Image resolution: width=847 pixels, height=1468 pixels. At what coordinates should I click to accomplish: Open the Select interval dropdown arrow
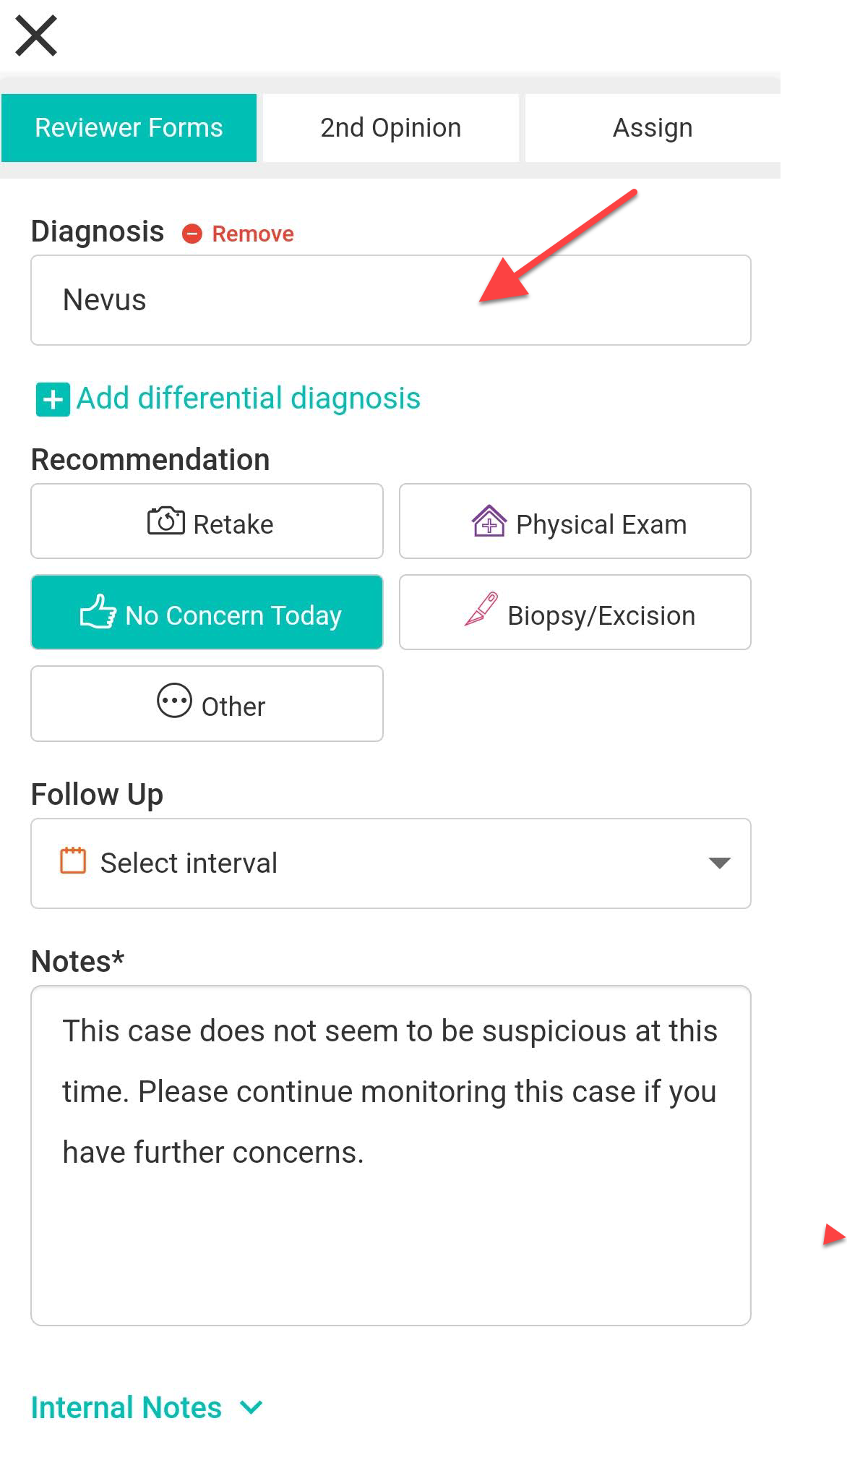coord(719,863)
